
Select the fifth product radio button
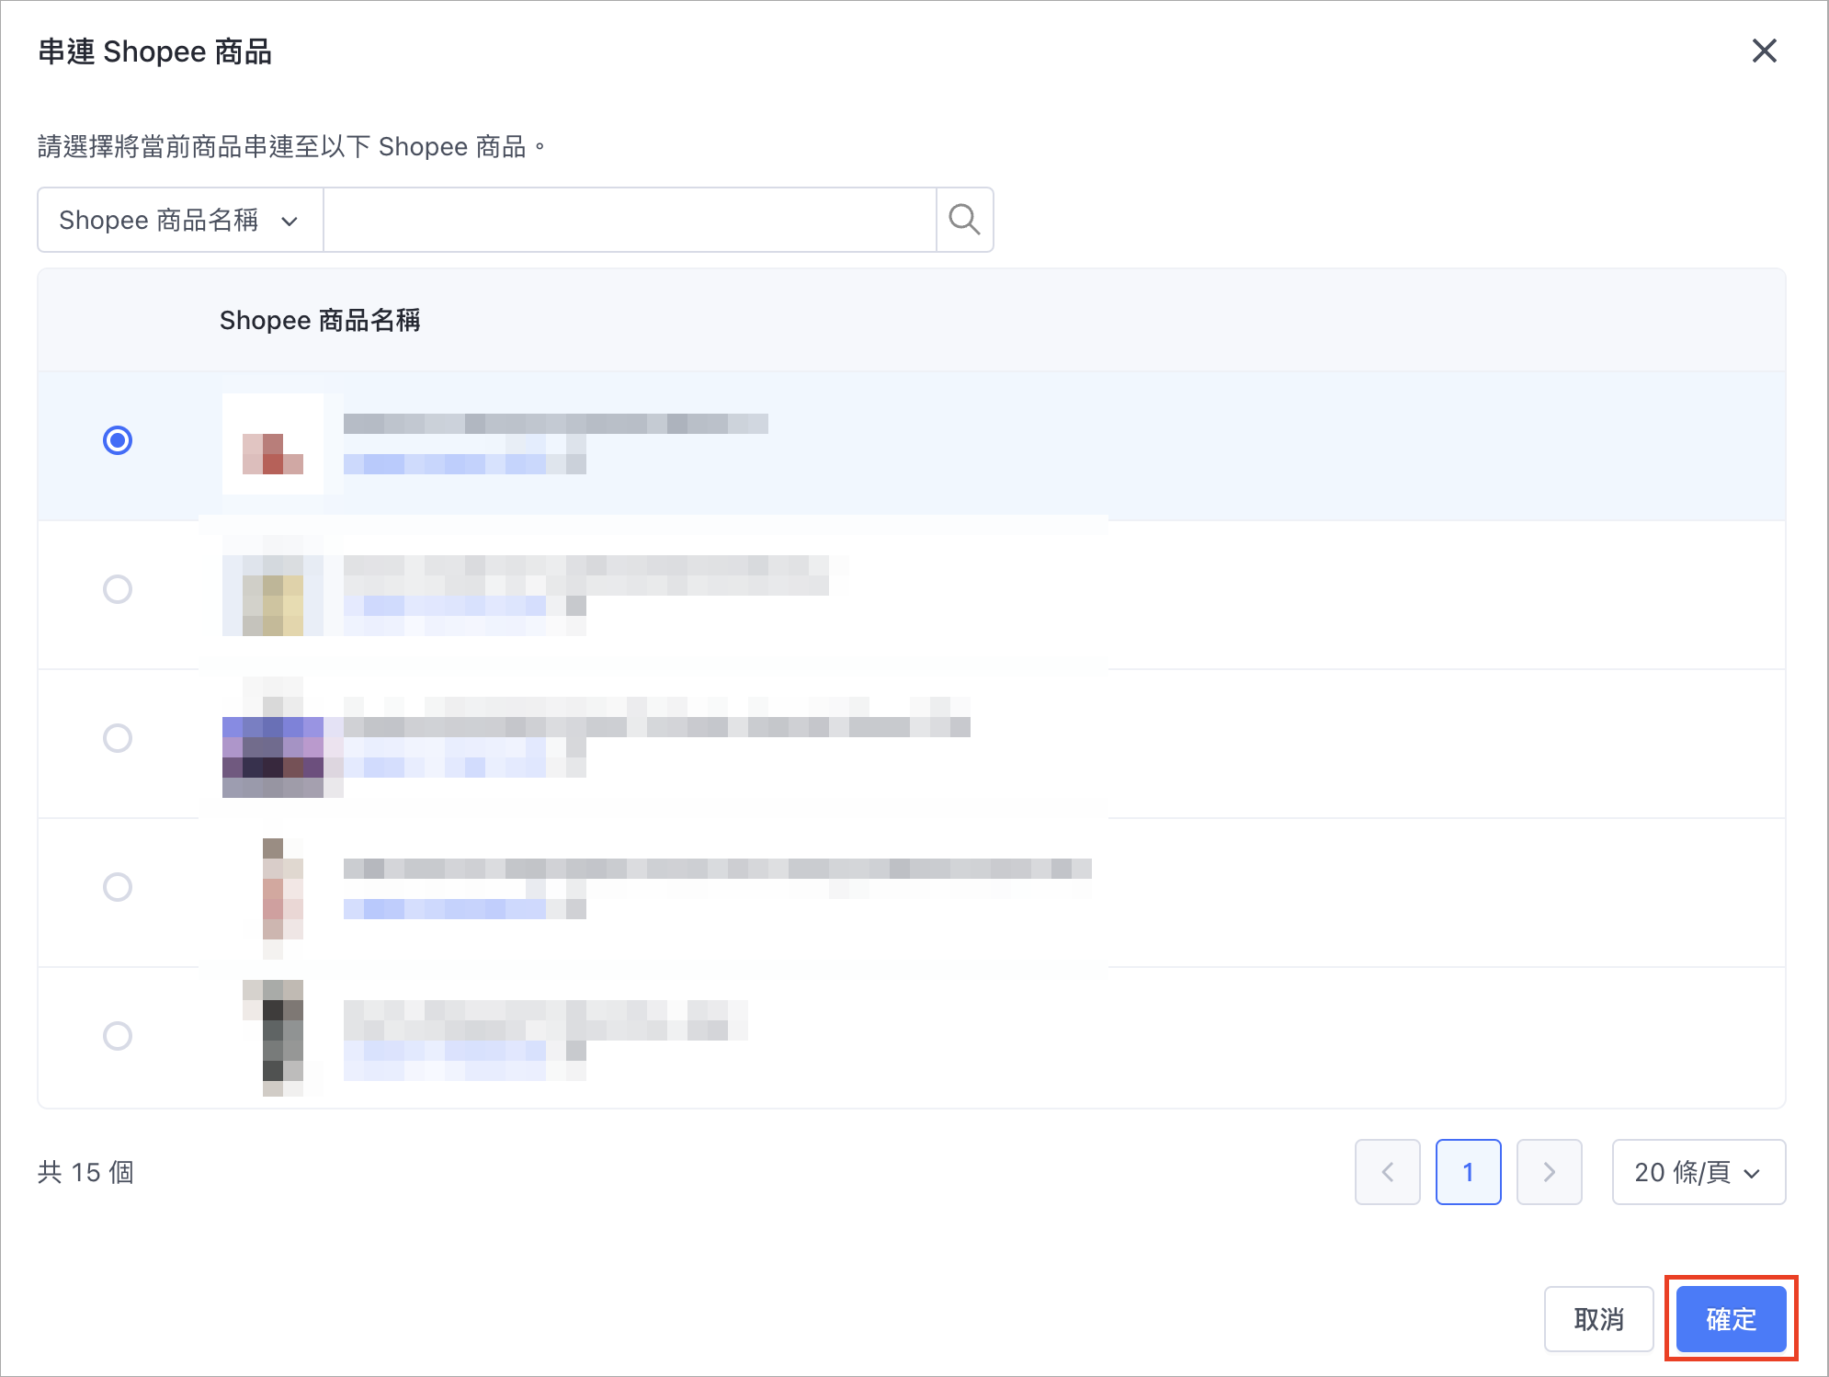click(118, 1036)
